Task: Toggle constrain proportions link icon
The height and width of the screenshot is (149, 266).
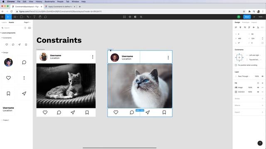Action: [262, 38]
